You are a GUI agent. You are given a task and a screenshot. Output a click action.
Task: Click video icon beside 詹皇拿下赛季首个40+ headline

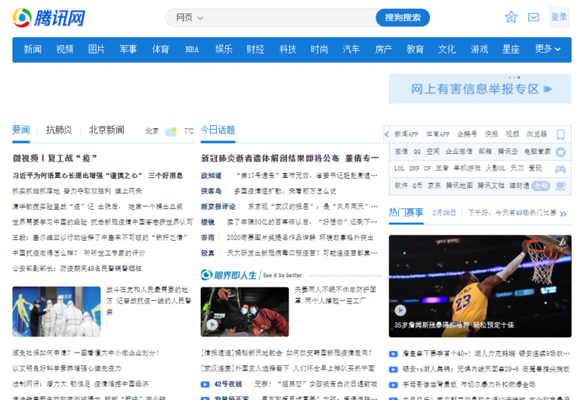pyautogui.click(x=394, y=354)
